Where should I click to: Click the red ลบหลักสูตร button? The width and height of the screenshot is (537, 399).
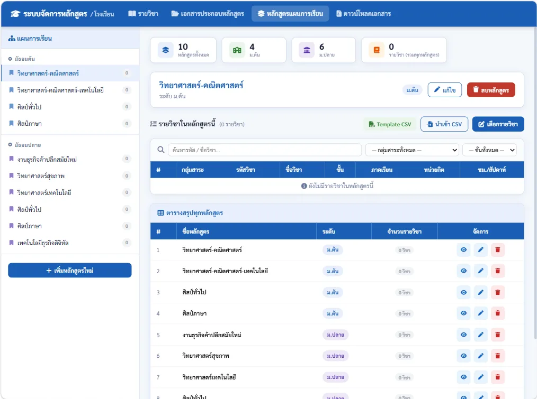(491, 90)
